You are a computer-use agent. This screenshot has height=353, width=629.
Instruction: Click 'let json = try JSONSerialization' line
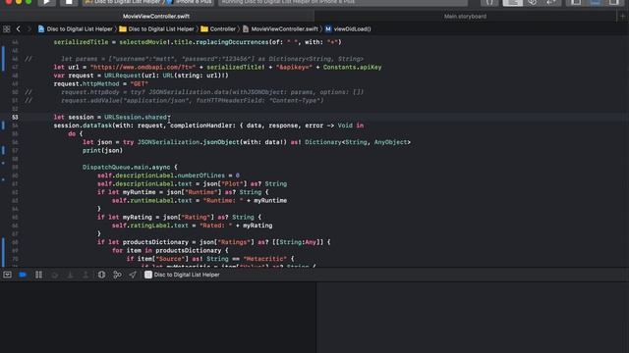point(247,142)
